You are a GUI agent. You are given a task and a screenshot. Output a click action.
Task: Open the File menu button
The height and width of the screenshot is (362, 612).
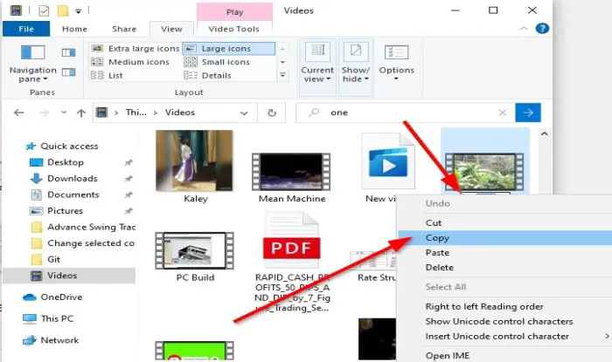coord(26,29)
